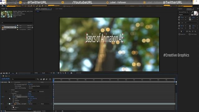Click the Hide Shy Layers timeline icon

tap(41, 79)
